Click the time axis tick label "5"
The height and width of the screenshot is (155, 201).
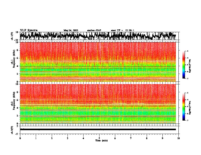point(99,138)
